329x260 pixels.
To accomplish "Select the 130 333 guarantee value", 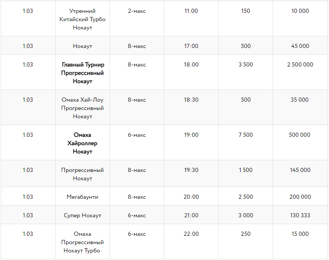I will pos(300,215).
